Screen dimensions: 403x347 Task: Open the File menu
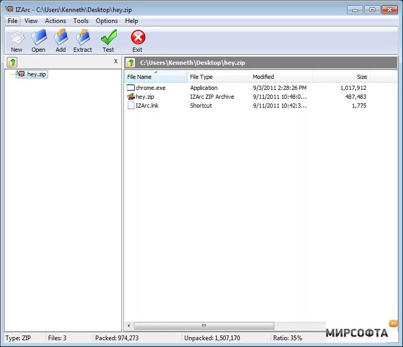[13, 21]
